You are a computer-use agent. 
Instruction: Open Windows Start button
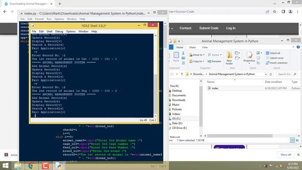pyautogui.click(x=5, y=166)
